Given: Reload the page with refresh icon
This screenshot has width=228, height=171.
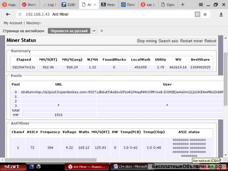Looking at the screenshot, I should click(20, 14).
